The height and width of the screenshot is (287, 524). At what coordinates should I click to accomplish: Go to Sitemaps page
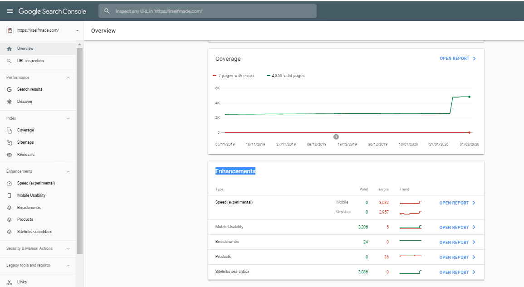tap(38, 142)
